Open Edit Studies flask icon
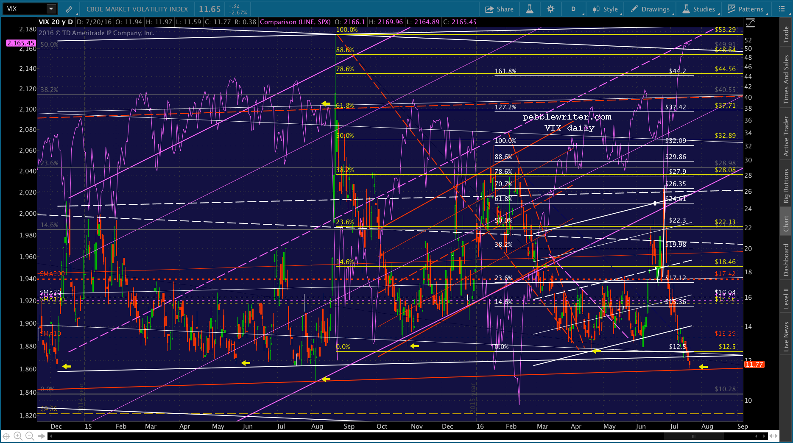The height and width of the screenshot is (443, 793). point(530,9)
